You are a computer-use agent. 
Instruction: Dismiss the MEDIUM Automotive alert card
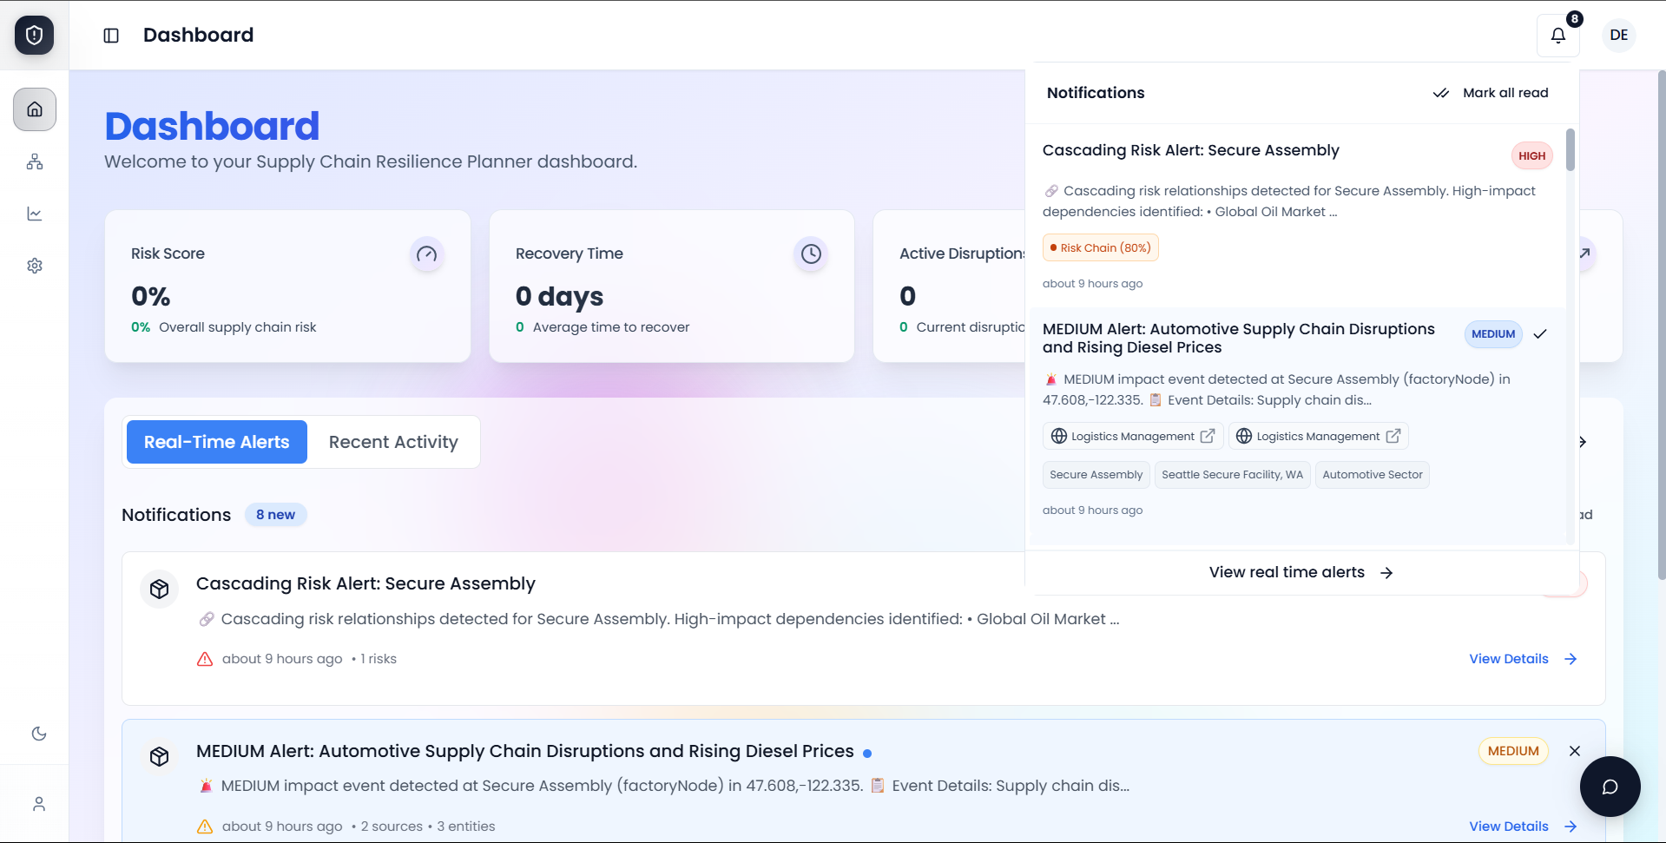tap(1574, 751)
